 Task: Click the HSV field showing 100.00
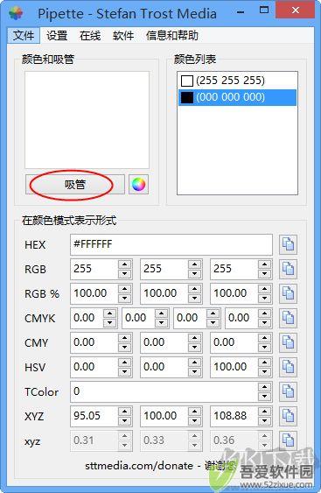[x=234, y=367]
